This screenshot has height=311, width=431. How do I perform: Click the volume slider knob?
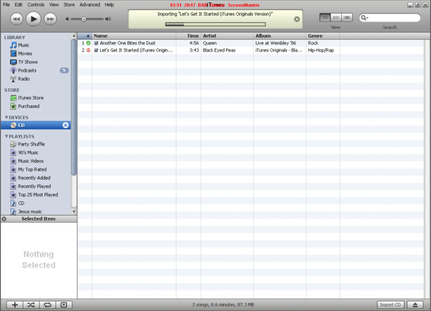[x=83, y=19]
